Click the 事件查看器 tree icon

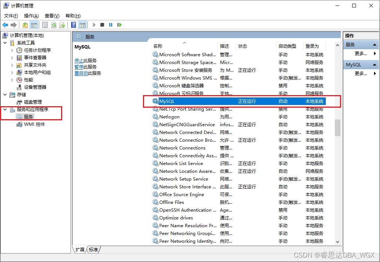point(19,58)
